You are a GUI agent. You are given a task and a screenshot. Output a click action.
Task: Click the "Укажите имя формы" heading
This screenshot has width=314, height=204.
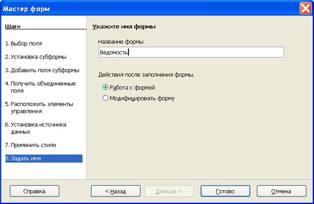pos(124,27)
